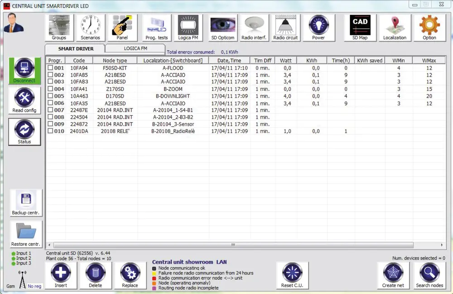The image size is (453, 294).
Task: Click the SD Opticom eye icon
Action: point(223,27)
